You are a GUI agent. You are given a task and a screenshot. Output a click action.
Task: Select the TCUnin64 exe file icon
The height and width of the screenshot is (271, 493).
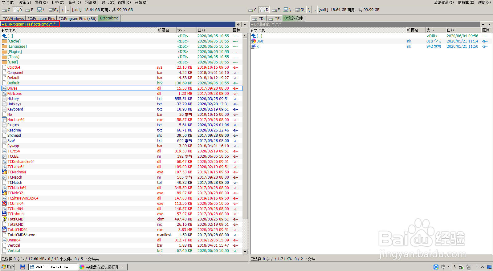[4, 204]
